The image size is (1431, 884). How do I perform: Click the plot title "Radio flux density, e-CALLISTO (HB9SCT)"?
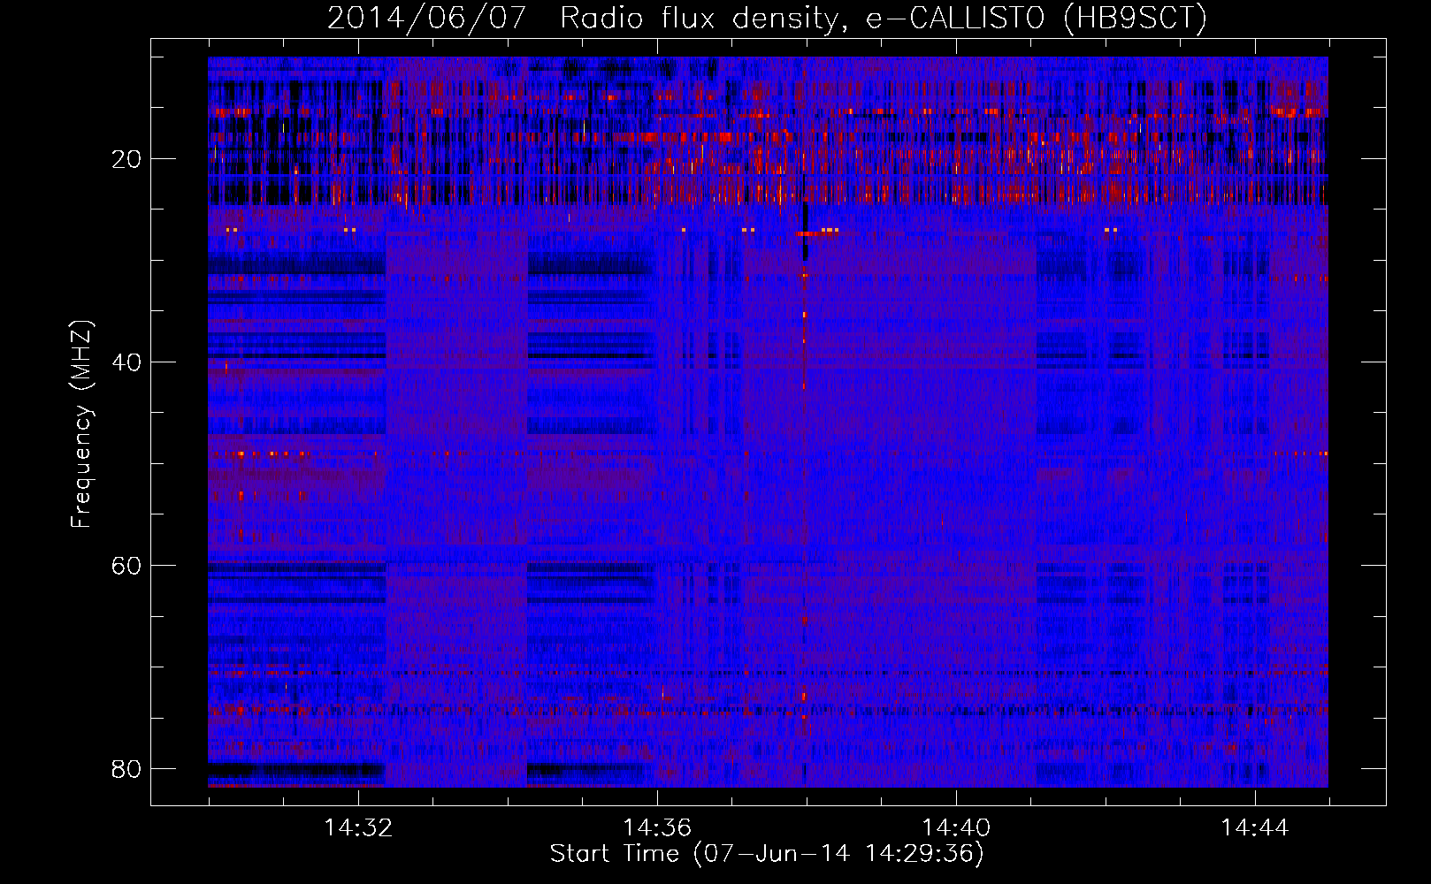pyautogui.click(x=884, y=18)
